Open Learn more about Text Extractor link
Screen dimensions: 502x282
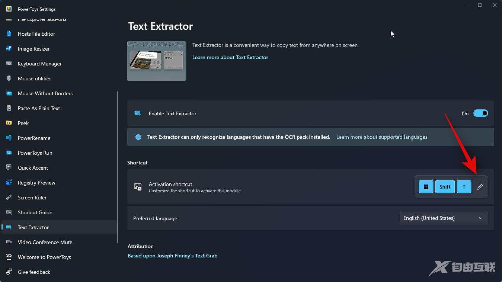point(230,57)
